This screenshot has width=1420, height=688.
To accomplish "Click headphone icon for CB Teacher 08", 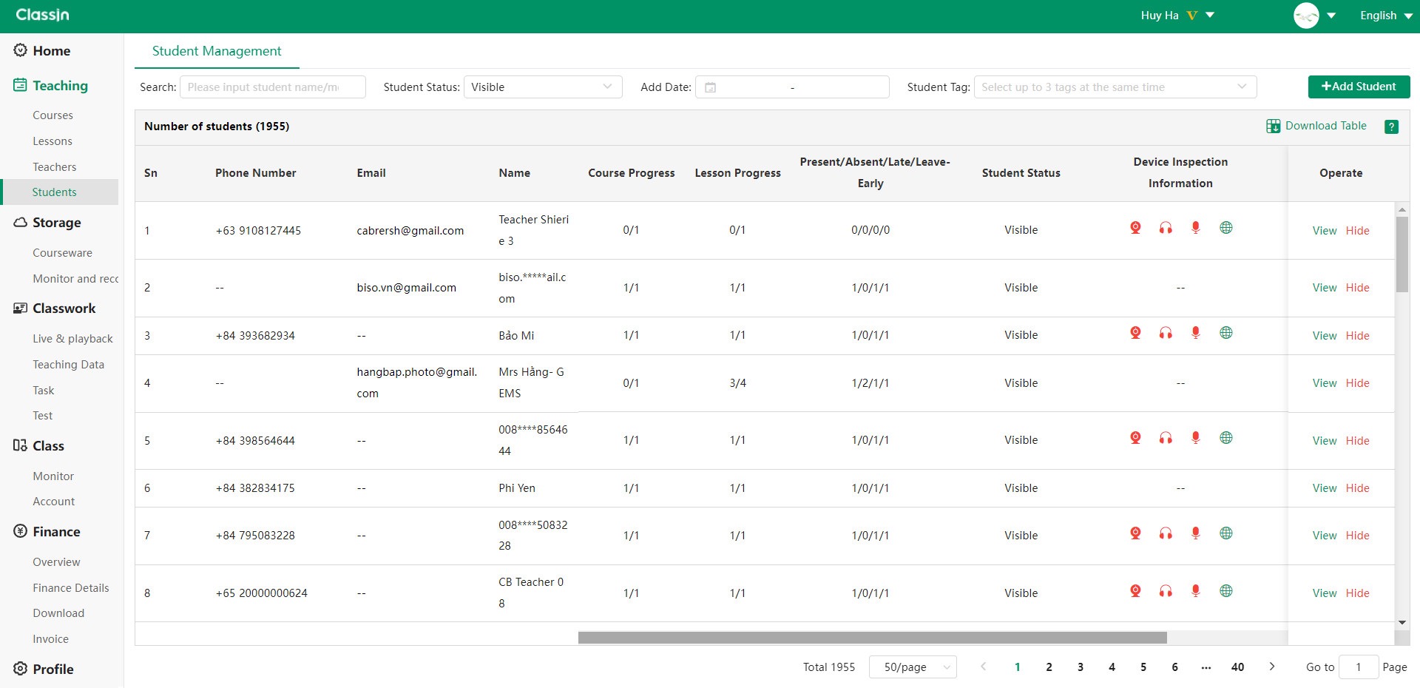I will [1166, 591].
